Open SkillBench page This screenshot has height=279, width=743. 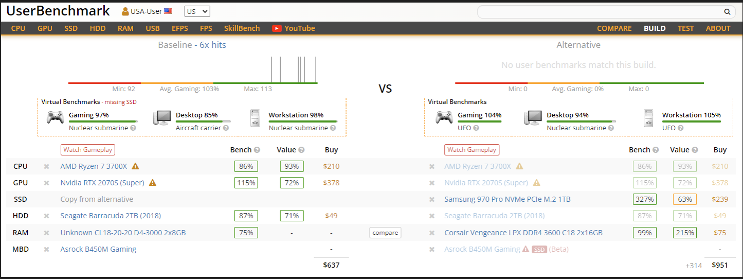tap(242, 28)
